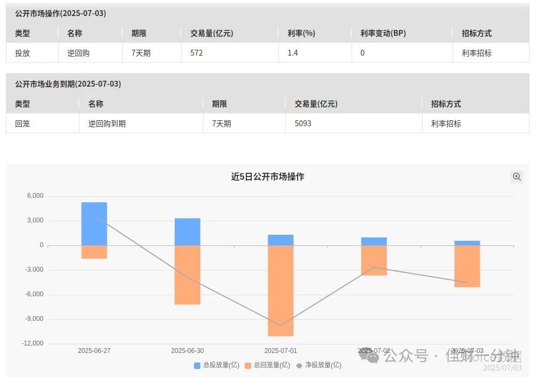536x377 pixels.
Task: Select the orange bar for 2025-07-01
Action: tap(281, 291)
